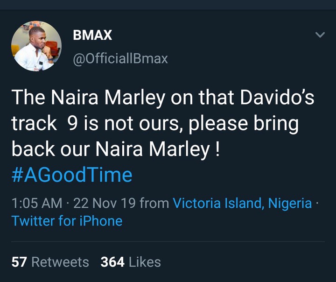Click the 22 Nov 19 date
The image size is (336, 282).
105,203
